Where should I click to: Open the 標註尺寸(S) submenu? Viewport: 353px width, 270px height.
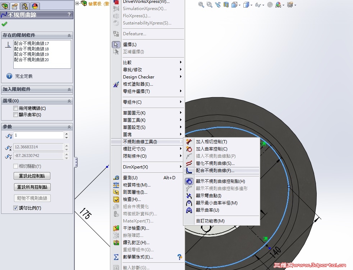(148, 149)
